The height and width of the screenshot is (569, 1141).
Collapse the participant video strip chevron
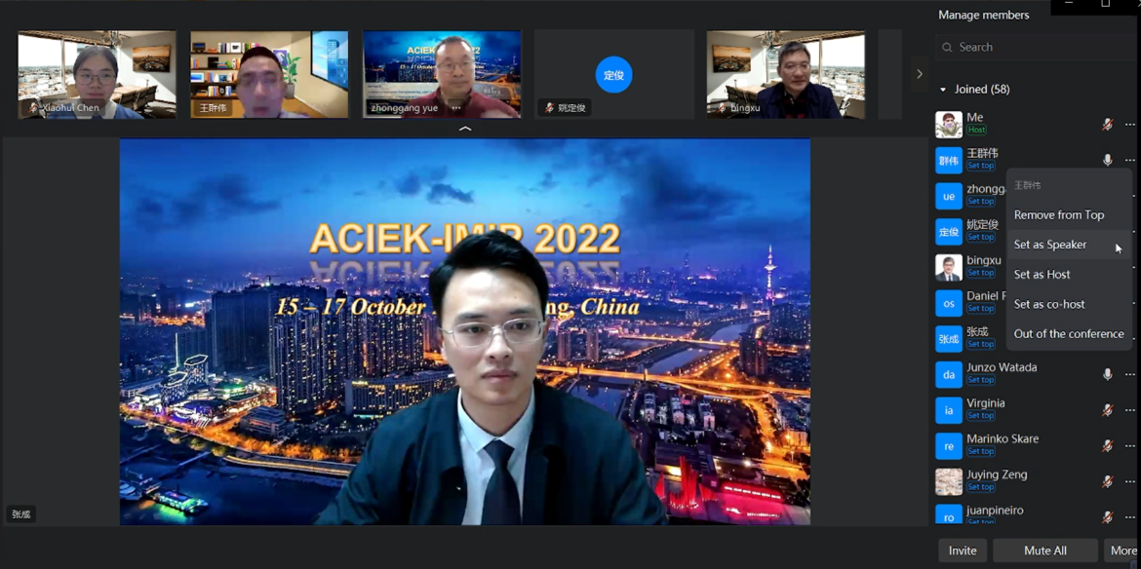(x=466, y=129)
